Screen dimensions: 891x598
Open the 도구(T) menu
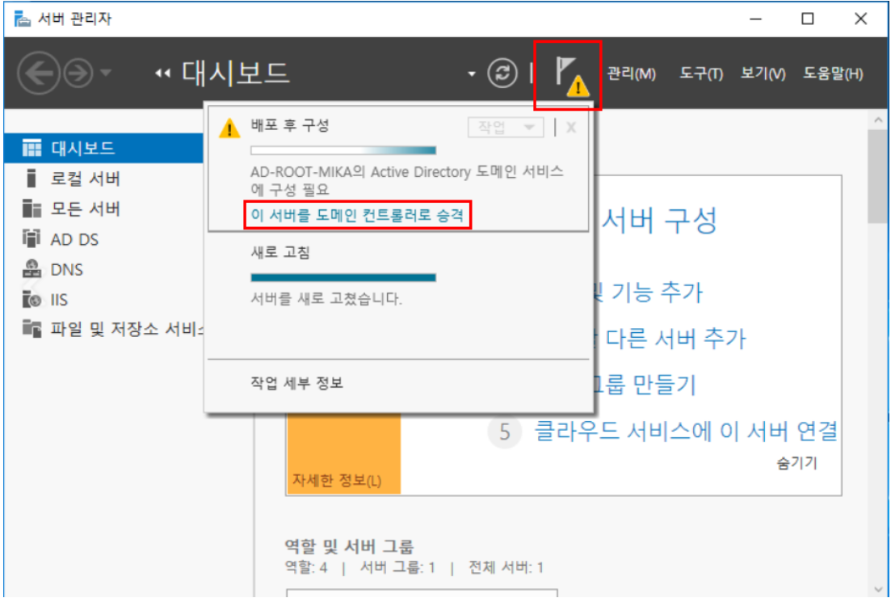click(701, 74)
